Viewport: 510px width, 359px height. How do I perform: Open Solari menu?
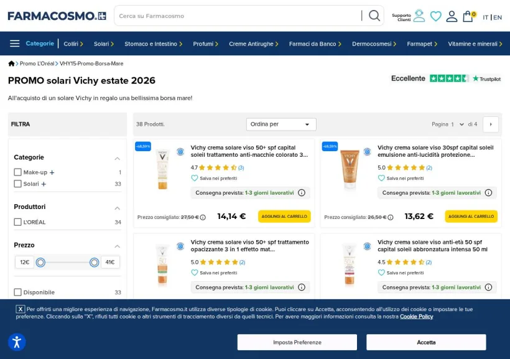[104, 44]
